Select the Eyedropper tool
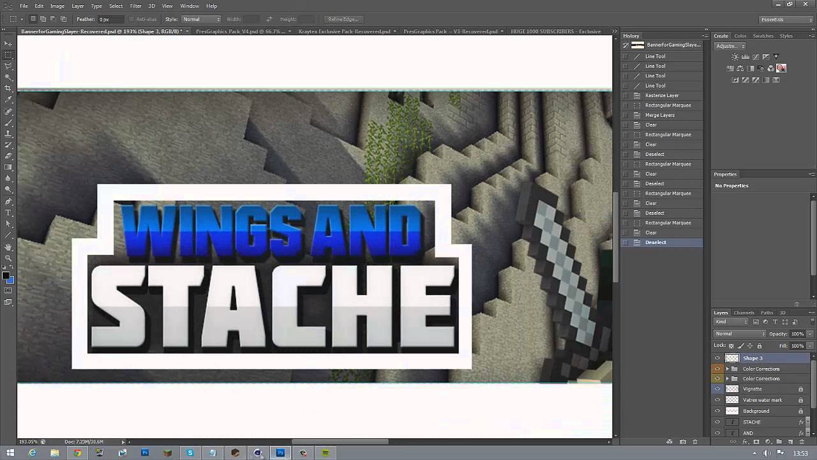 coord(8,100)
